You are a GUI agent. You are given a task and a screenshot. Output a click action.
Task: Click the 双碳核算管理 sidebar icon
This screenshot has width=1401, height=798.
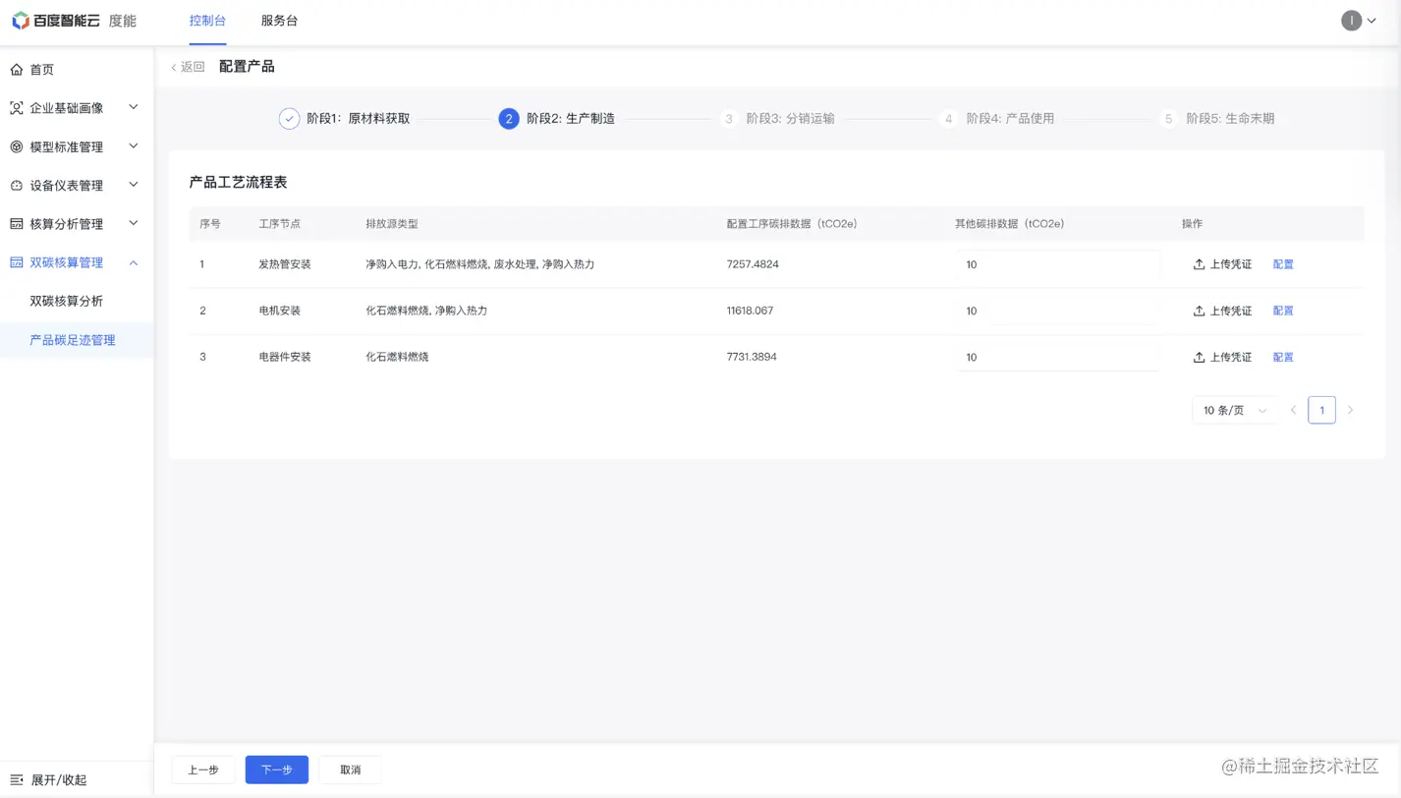(x=17, y=262)
